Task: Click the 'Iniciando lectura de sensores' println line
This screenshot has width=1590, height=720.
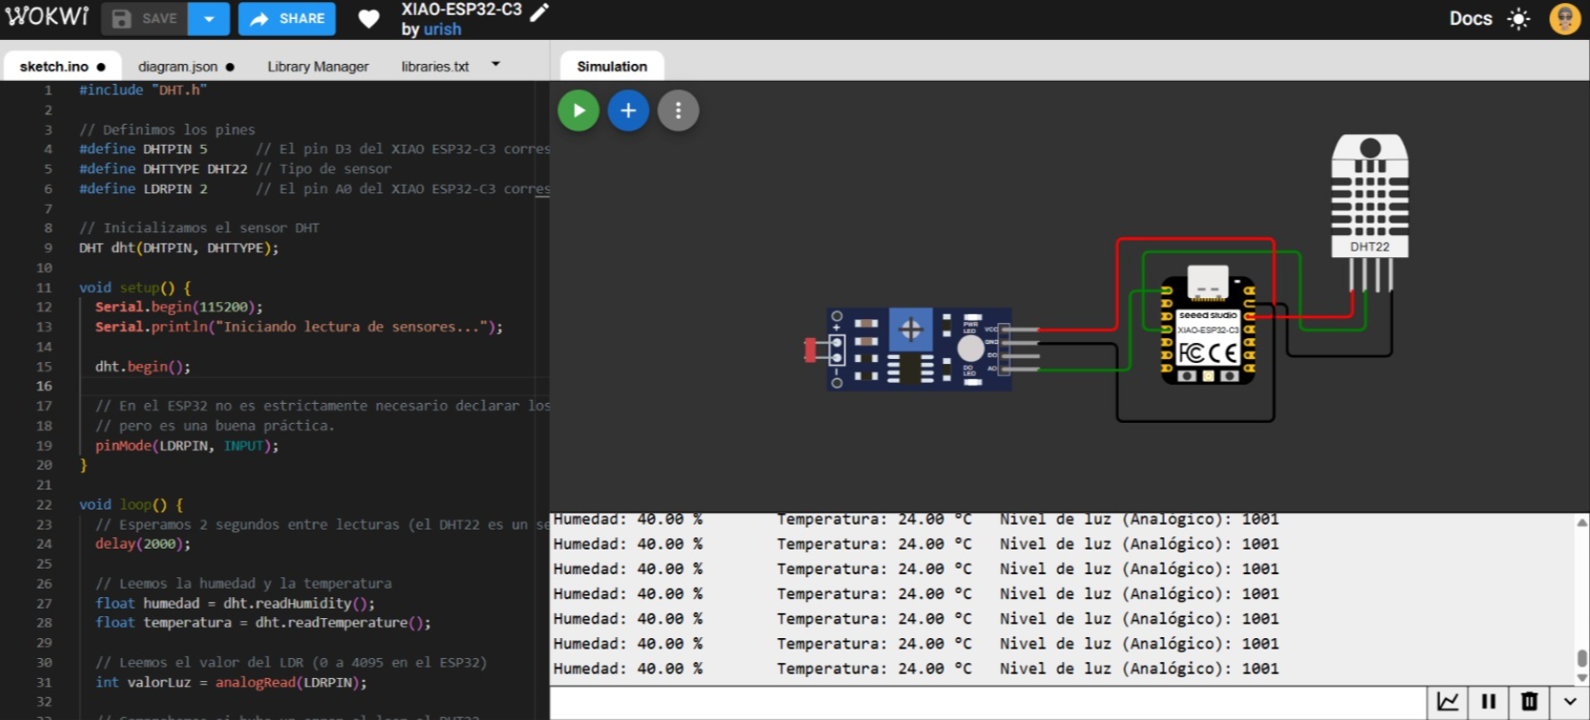Action: (299, 327)
